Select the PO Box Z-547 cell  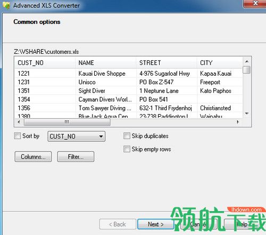[x=167, y=82]
